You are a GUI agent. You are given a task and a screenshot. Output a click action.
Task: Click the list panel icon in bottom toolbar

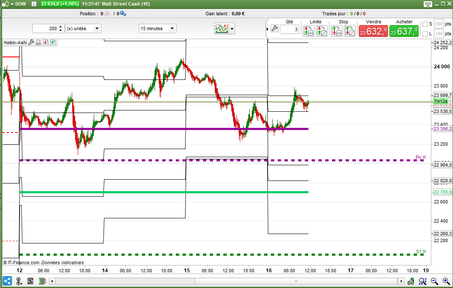pos(30,281)
